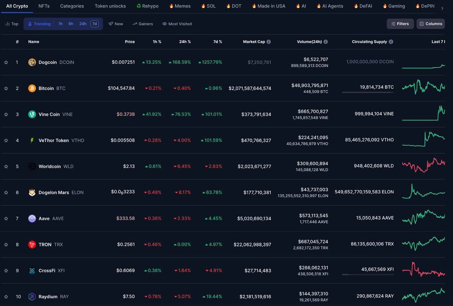This screenshot has width=453, height=306.
Task: Toggle the Raydium watchlist star
Action: 6,297
